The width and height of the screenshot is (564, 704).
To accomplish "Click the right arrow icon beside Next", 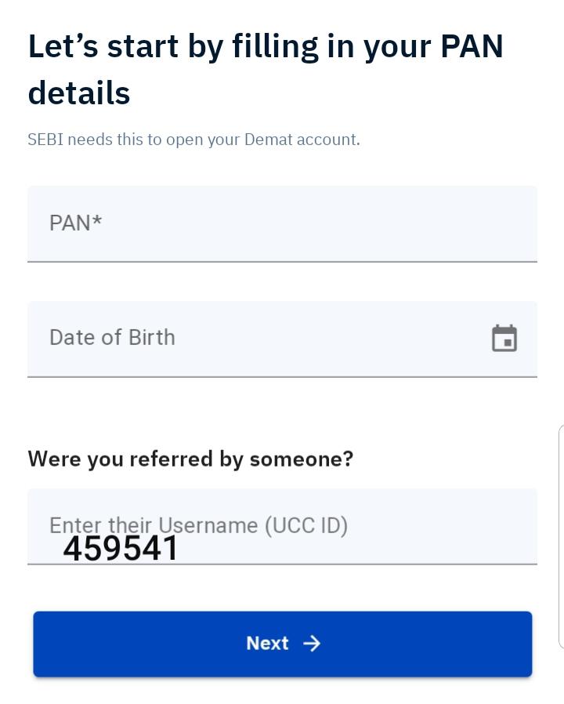I will [x=312, y=644].
